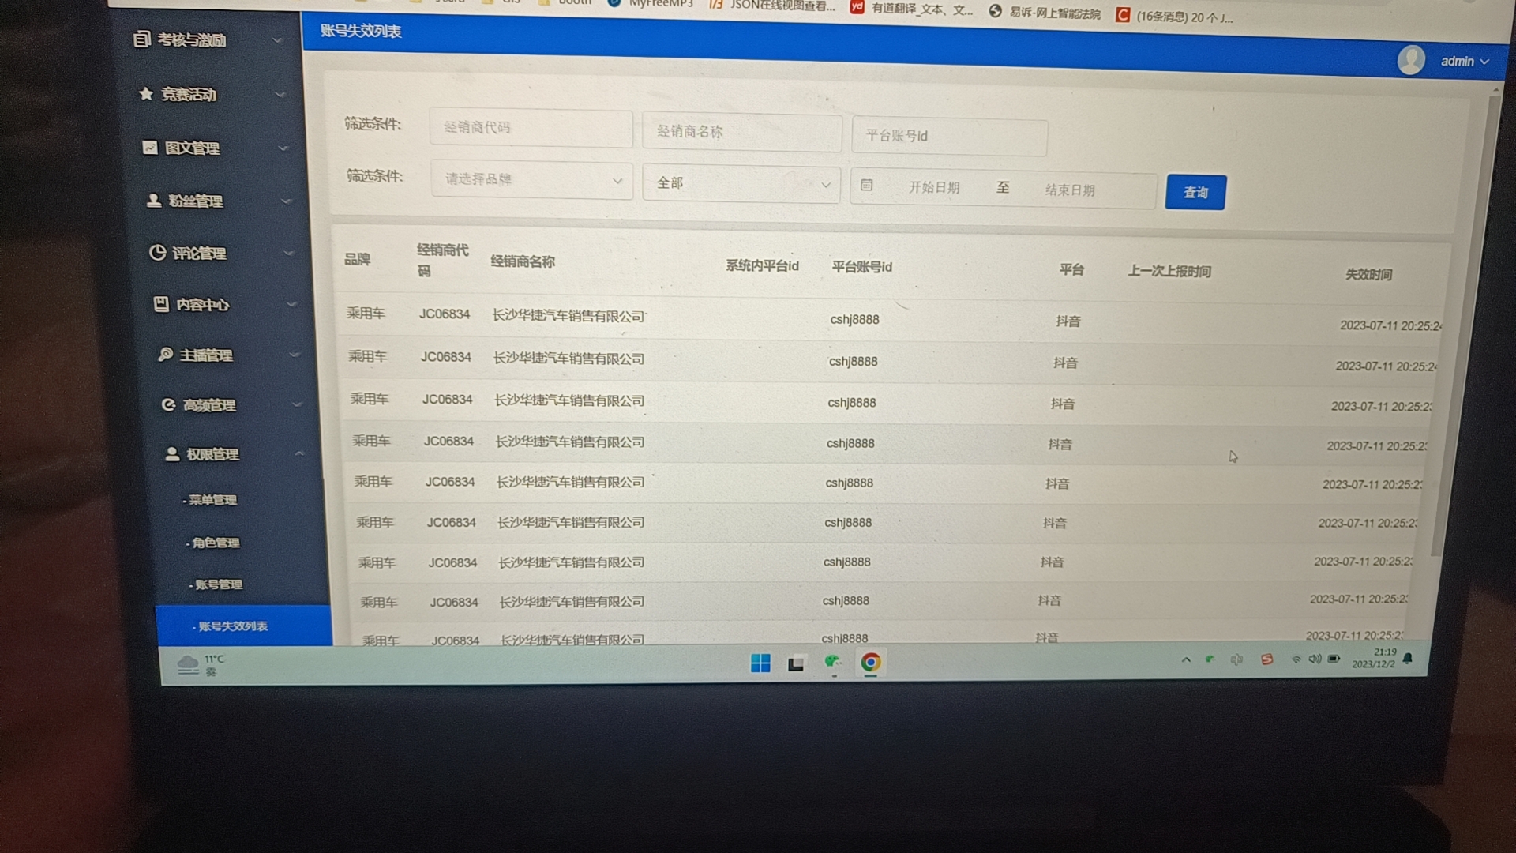Click the 查询 search button

(1195, 192)
